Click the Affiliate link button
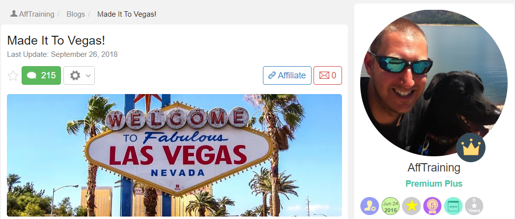Image resolution: width=515 pixels, height=219 pixels. point(287,75)
